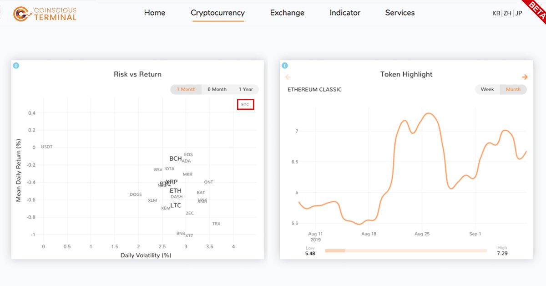Select the 1 Month range toggle
The image size is (546, 286).
click(x=186, y=89)
